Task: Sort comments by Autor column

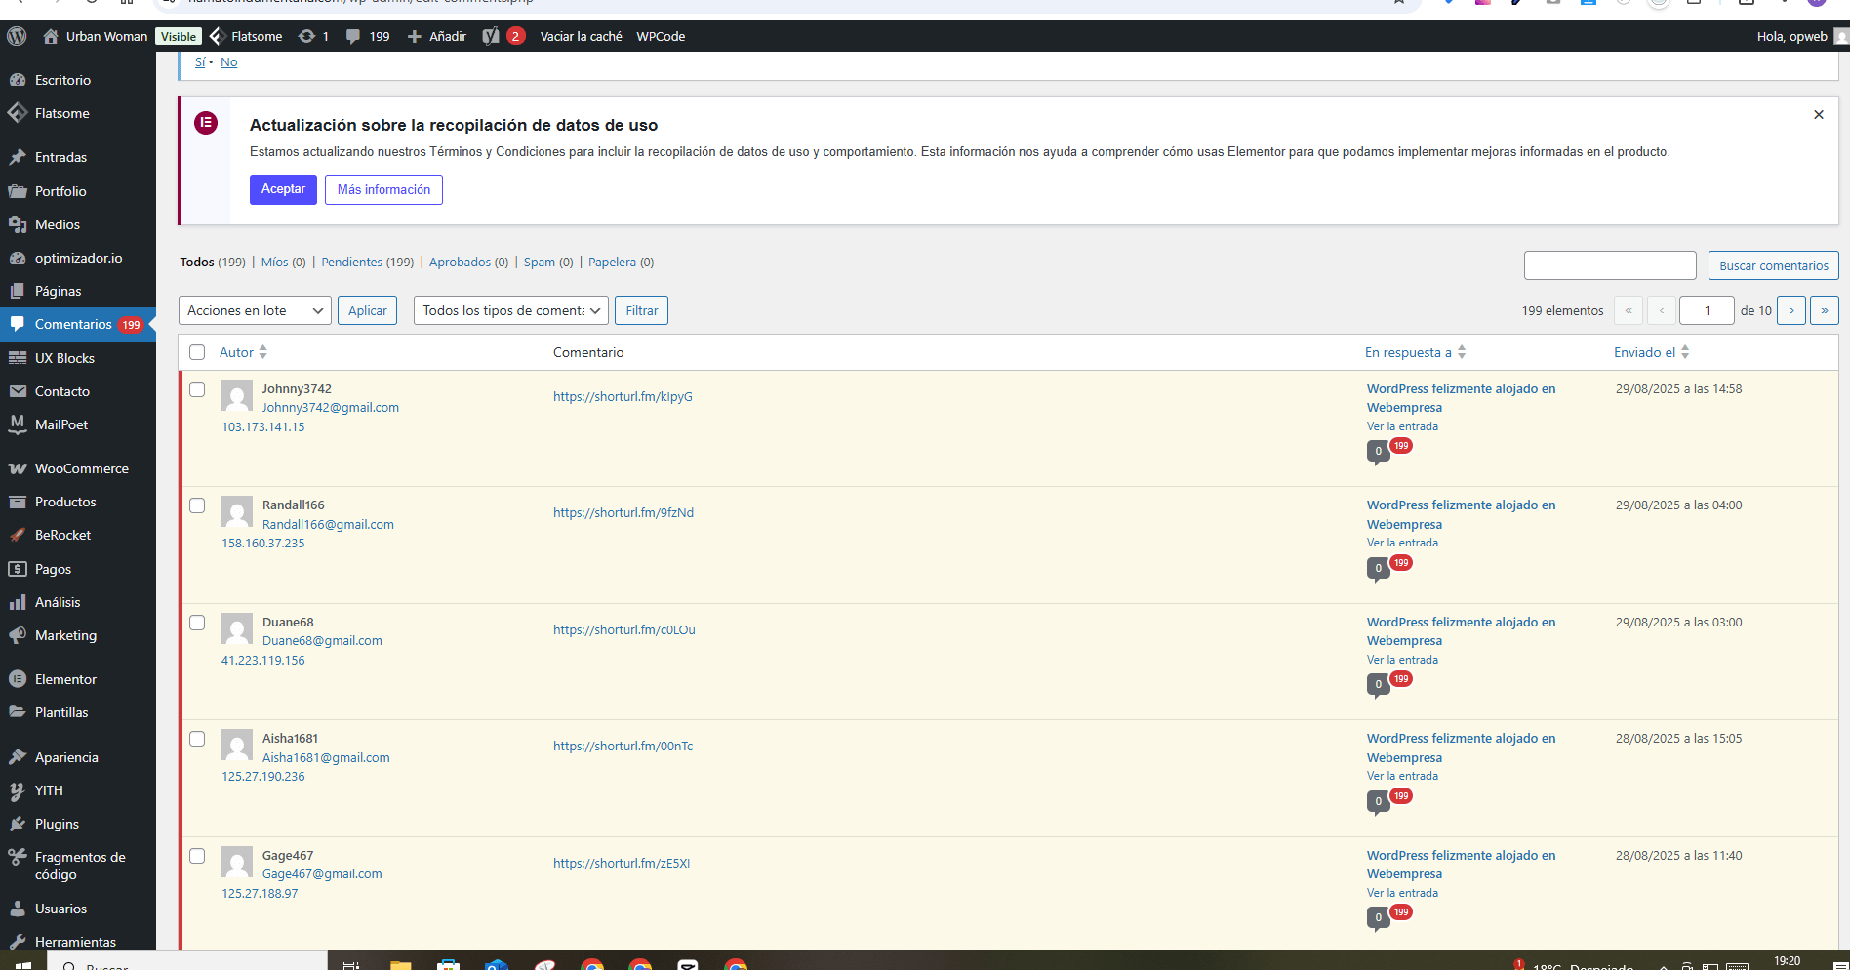Action: [x=237, y=352]
